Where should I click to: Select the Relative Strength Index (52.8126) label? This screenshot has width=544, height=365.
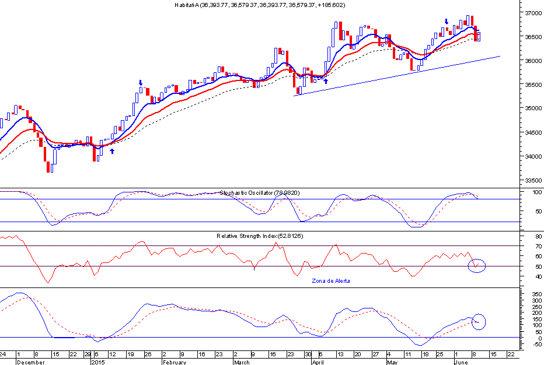pyautogui.click(x=260, y=236)
